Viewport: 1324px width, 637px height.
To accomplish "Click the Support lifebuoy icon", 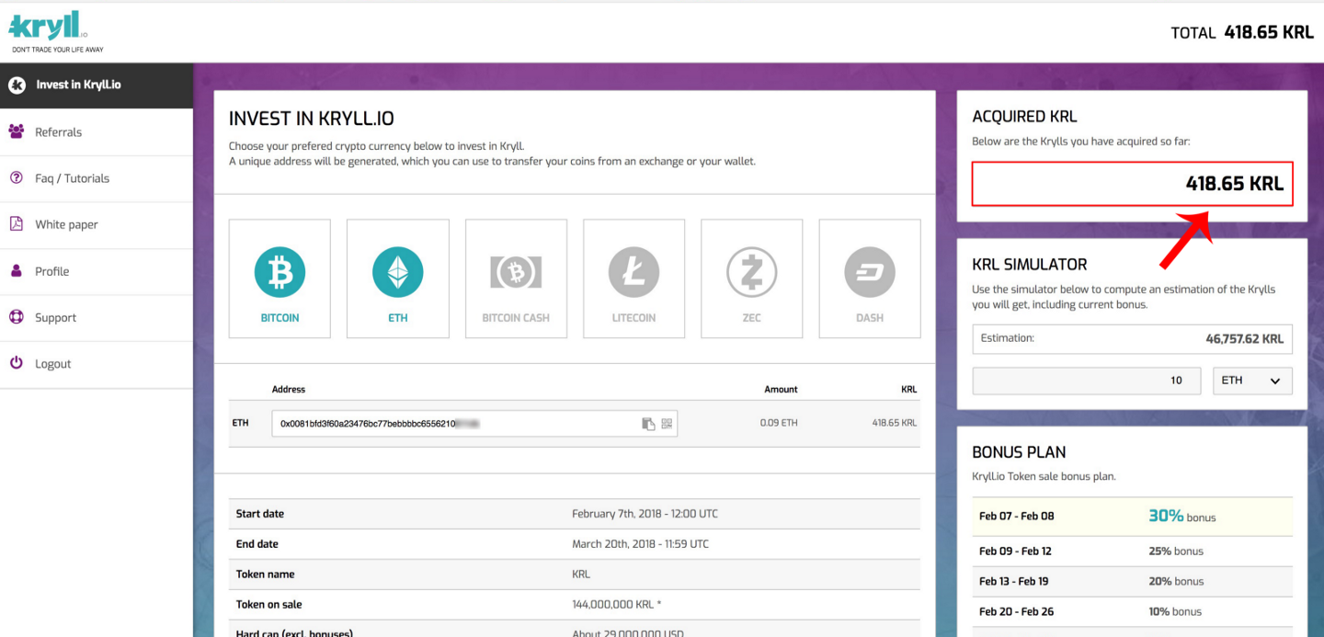I will (17, 317).
